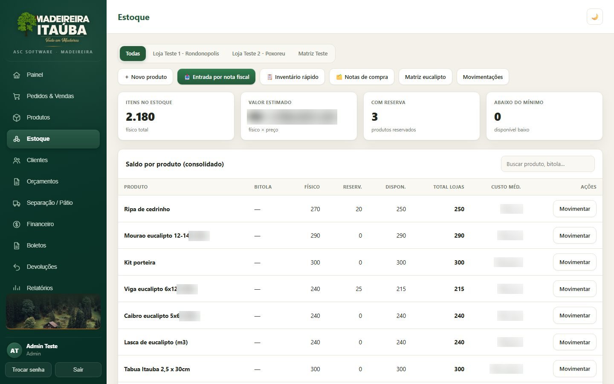
Task: Switch to Matriz Teste store tab
Action: pyautogui.click(x=313, y=54)
